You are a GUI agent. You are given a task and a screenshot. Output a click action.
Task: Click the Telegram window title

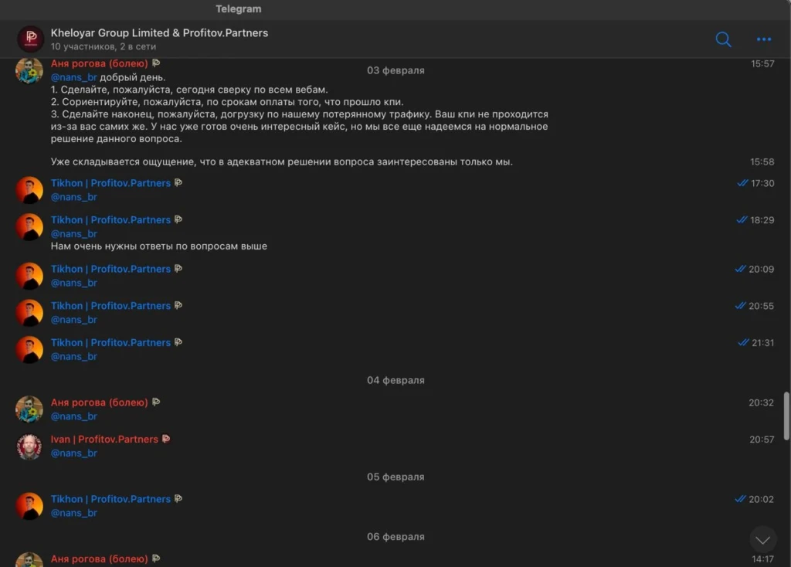[239, 8]
